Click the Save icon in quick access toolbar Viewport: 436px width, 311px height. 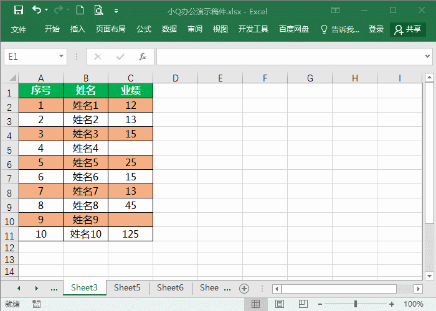click(19, 11)
